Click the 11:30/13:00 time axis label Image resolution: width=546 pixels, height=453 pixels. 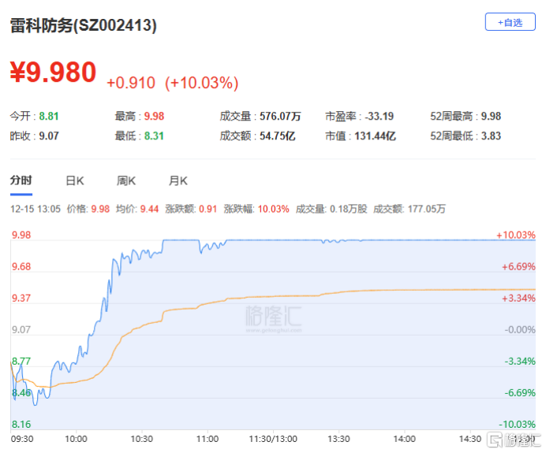click(x=273, y=439)
